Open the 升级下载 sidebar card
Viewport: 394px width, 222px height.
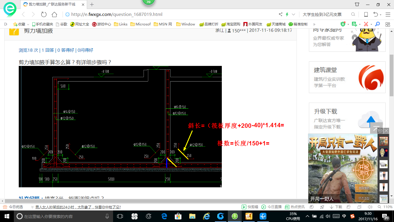[347, 119]
